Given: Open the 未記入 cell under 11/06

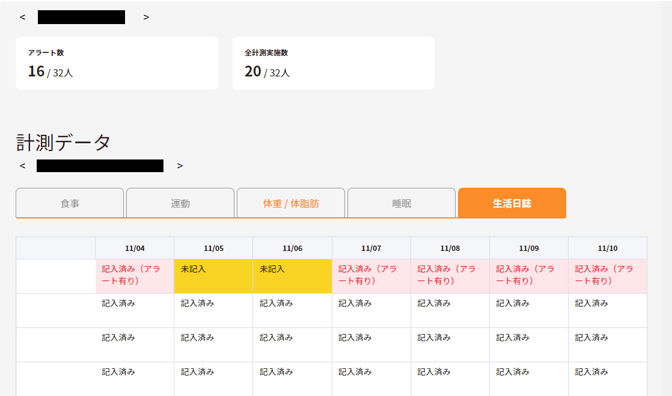Looking at the screenshot, I should point(292,276).
